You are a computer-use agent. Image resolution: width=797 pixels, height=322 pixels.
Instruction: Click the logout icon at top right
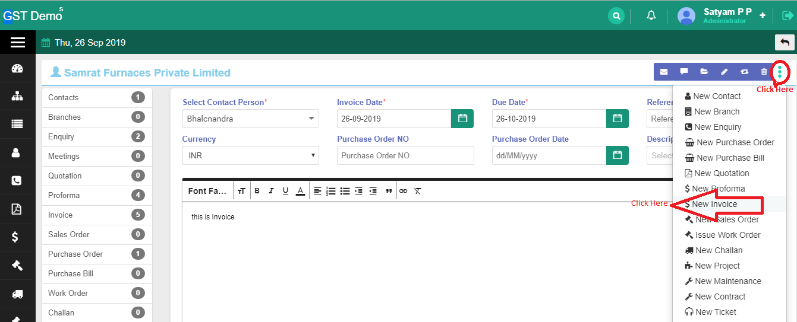pos(787,16)
